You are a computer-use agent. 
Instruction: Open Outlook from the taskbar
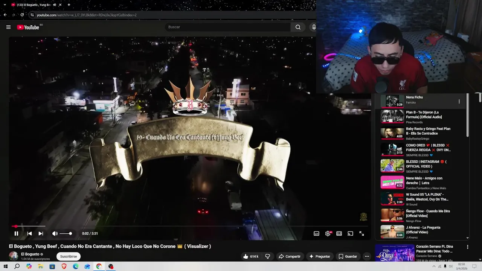pos(87,266)
